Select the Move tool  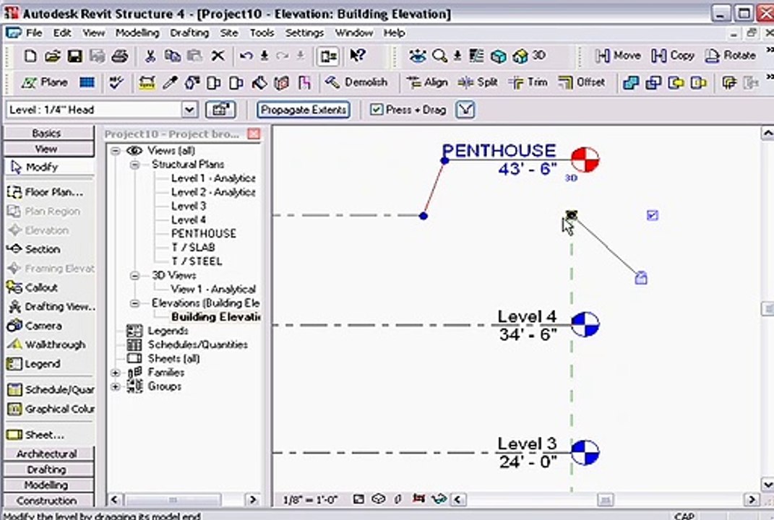pyautogui.click(x=618, y=56)
